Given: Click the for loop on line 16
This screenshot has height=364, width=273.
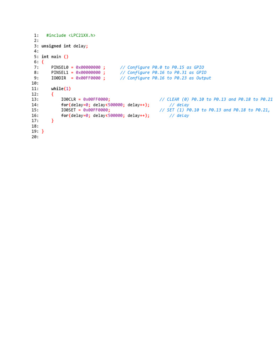Looking at the screenshot, I should [105, 116].
